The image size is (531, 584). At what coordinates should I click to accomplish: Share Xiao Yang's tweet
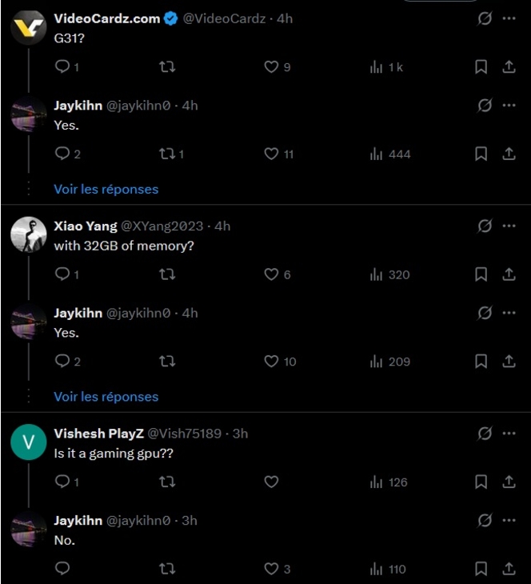[x=509, y=274]
